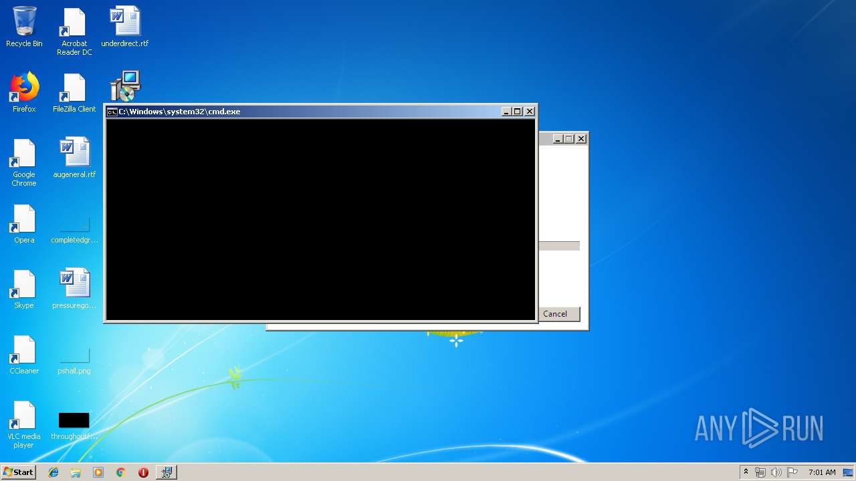
Task: Open the cmd.exe system menu icon
Action: (x=112, y=112)
